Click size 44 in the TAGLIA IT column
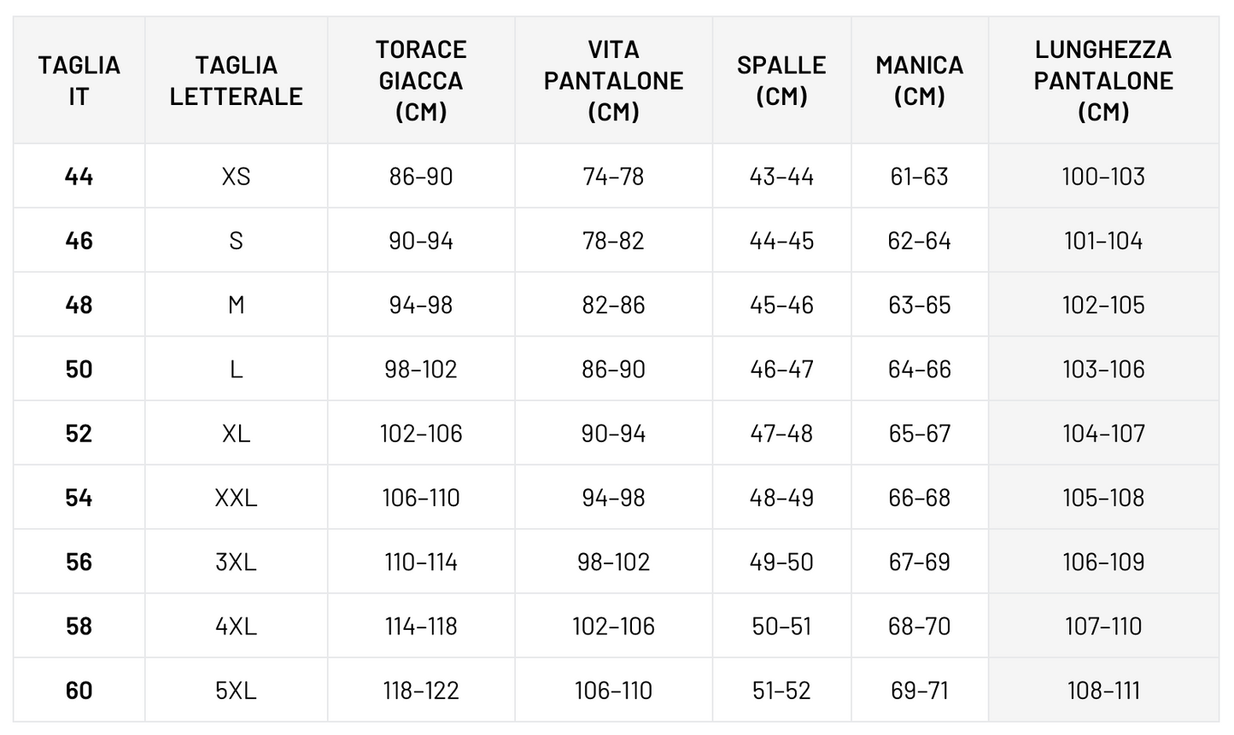The image size is (1234, 735). [x=79, y=176]
